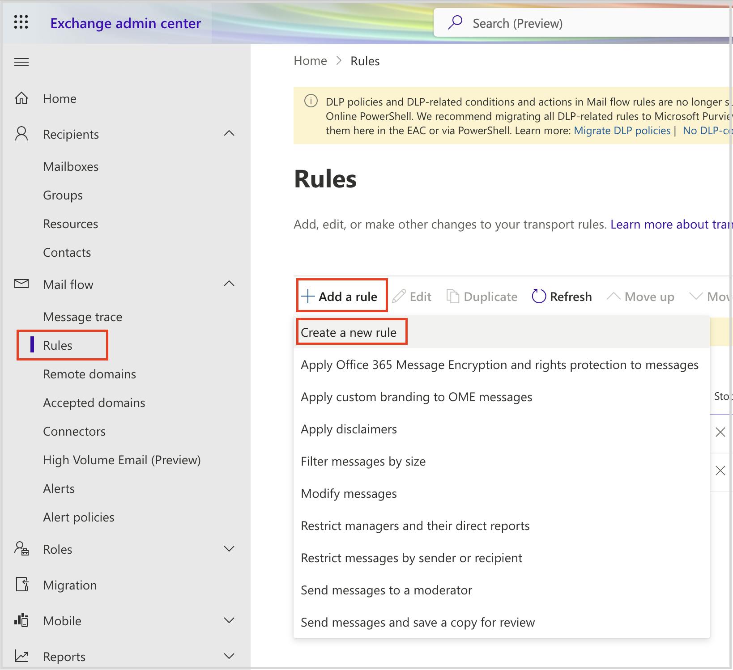Screen dimensions: 733x670
Task: Open Connectors in sidebar
Action: (74, 431)
